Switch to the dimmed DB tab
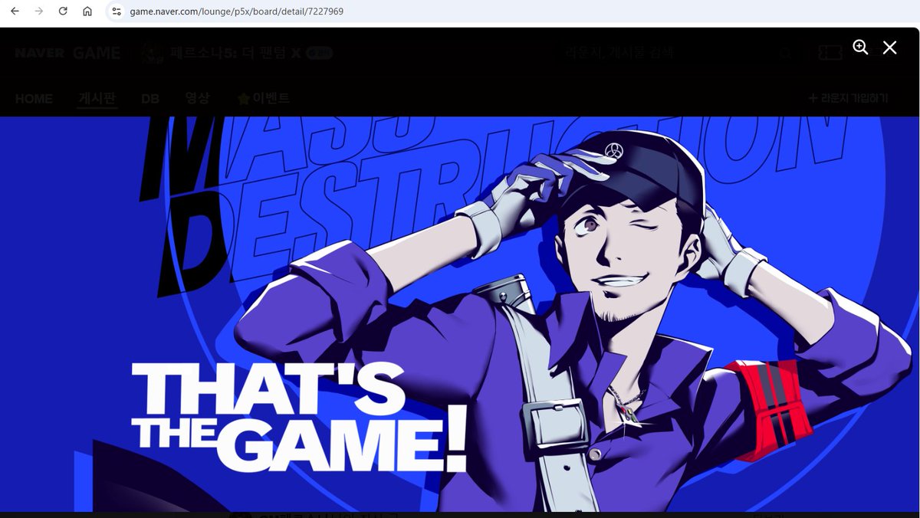The width and height of the screenshot is (920, 518). click(150, 99)
